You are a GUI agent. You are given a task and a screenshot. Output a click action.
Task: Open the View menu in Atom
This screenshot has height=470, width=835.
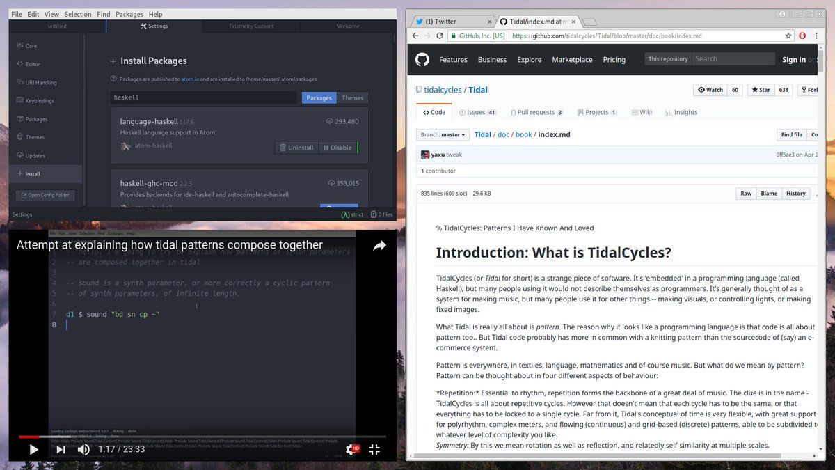[51, 14]
